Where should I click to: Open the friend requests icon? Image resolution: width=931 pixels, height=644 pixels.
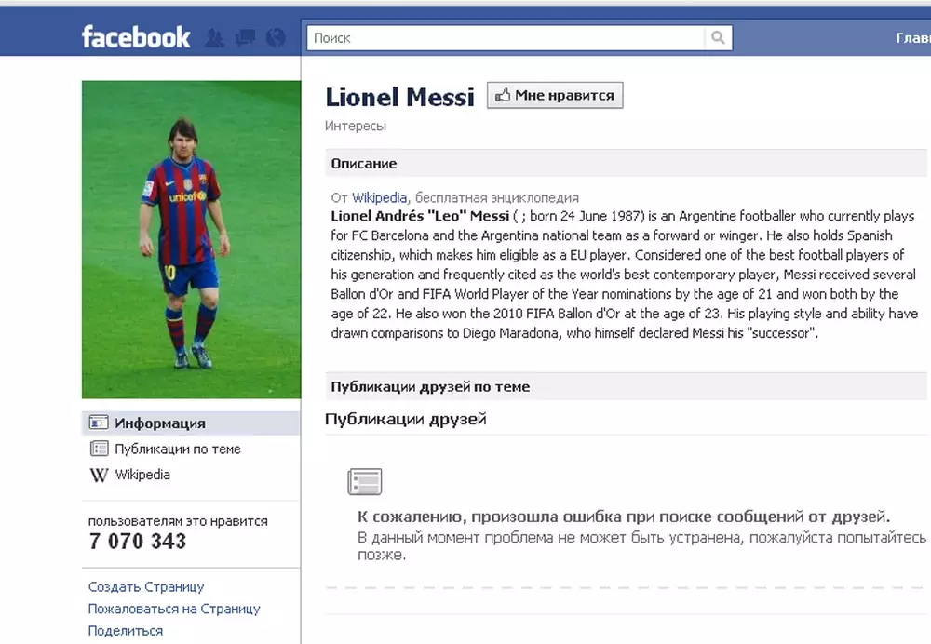(x=215, y=38)
